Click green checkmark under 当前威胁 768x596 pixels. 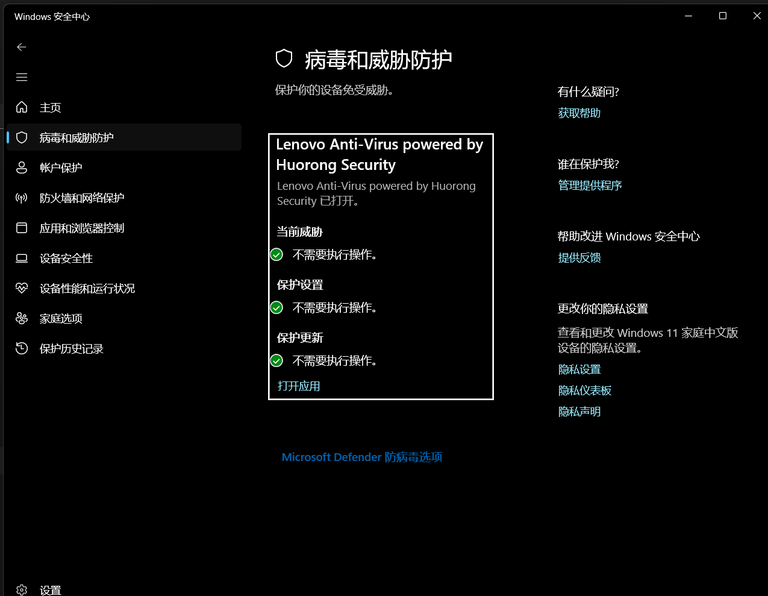(x=276, y=254)
